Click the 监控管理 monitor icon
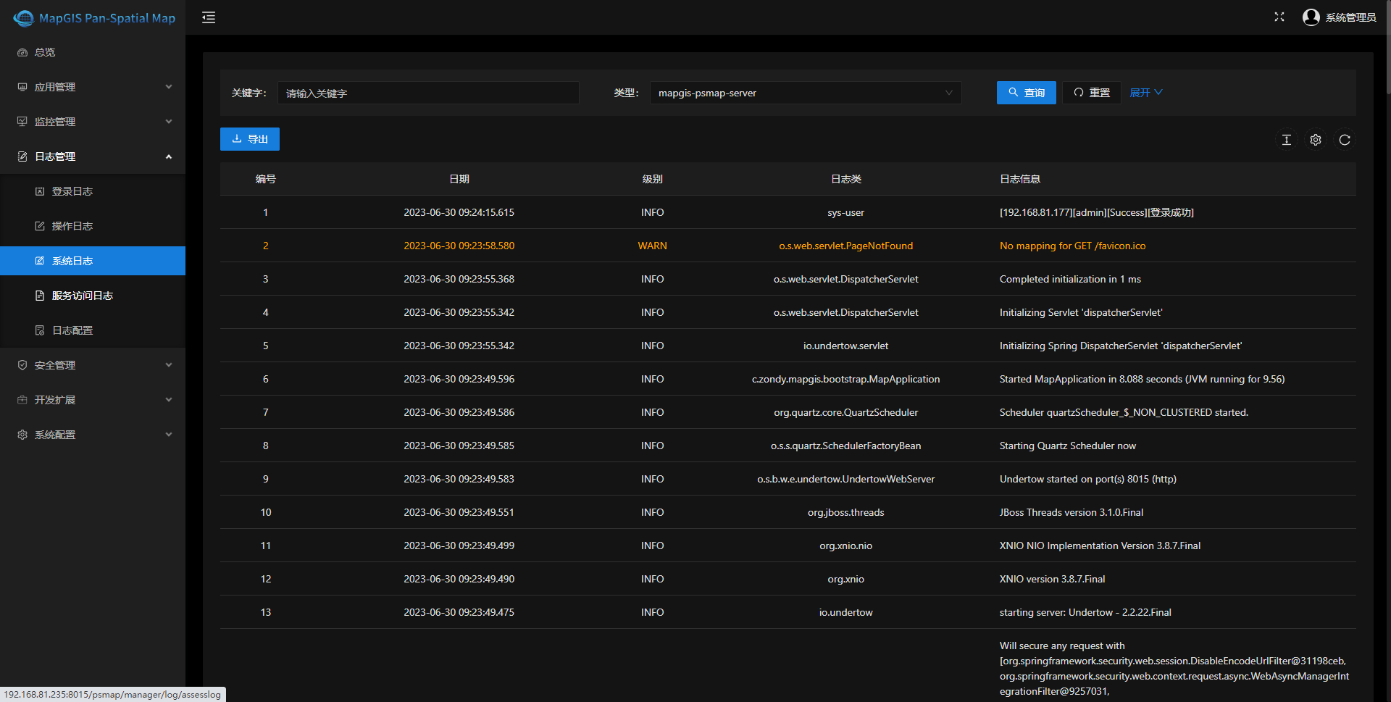The image size is (1391, 702). (x=22, y=122)
